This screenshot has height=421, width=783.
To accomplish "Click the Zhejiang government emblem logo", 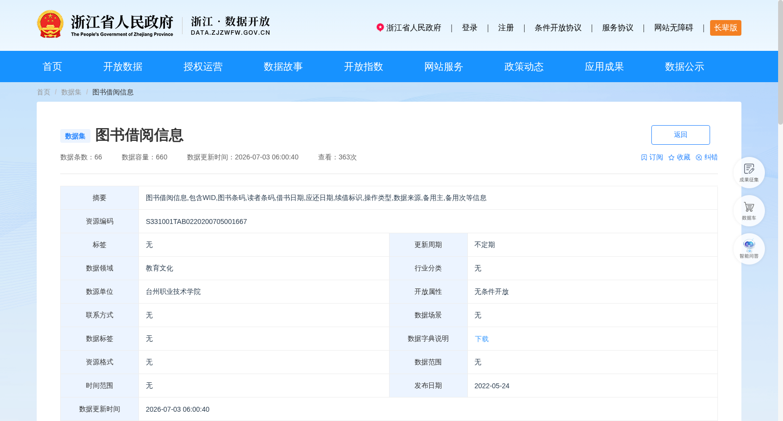I will pos(50,24).
